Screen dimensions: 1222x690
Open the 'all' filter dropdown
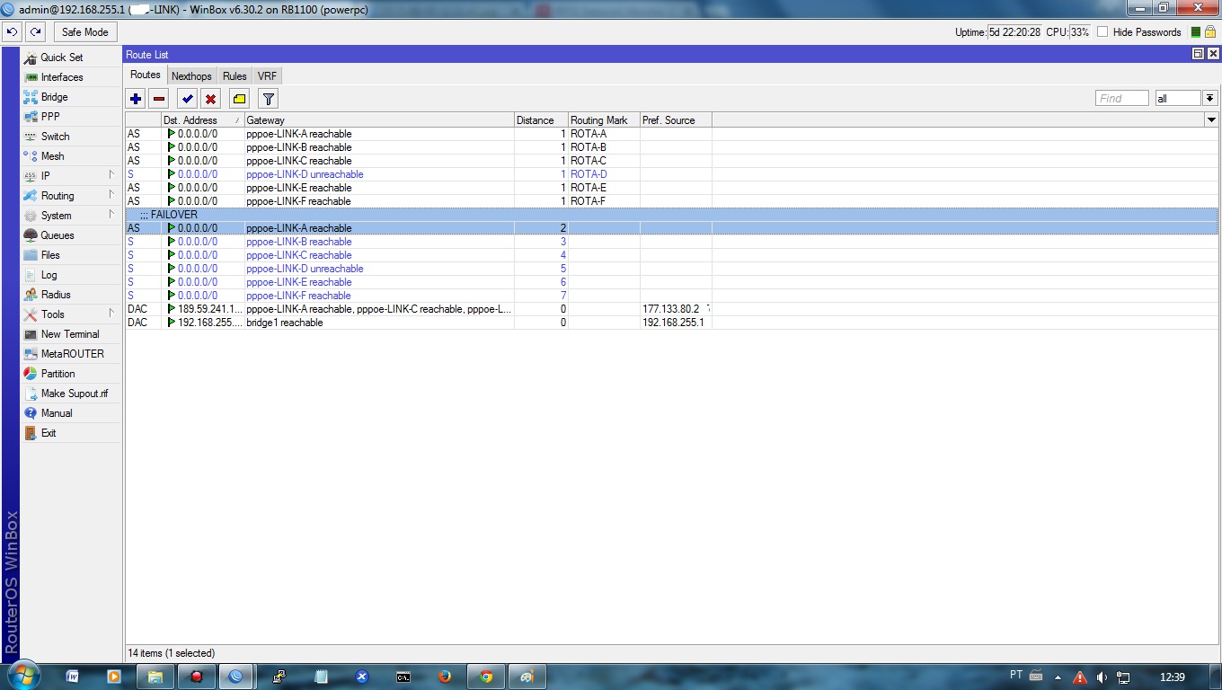[x=1209, y=98]
